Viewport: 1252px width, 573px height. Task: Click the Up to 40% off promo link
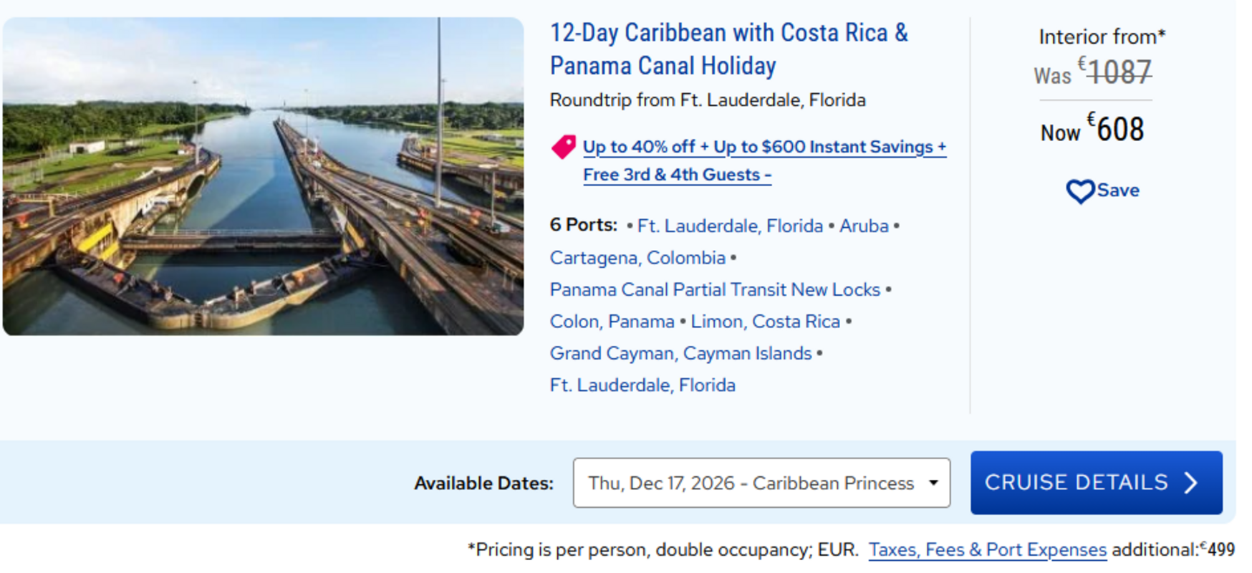(764, 147)
